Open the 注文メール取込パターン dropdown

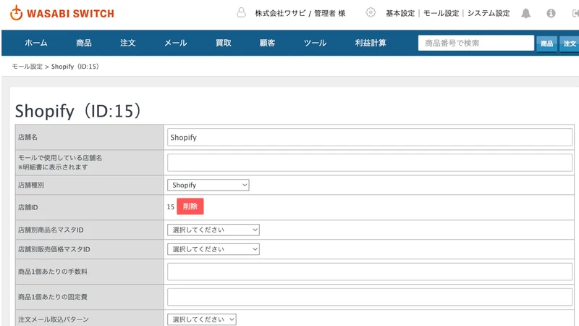(x=202, y=319)
